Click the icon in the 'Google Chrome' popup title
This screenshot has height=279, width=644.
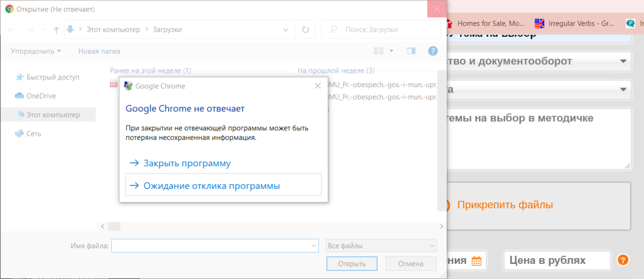[128, 86]
